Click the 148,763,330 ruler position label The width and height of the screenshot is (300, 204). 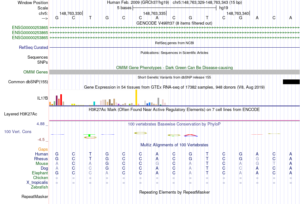coord(71,13)
